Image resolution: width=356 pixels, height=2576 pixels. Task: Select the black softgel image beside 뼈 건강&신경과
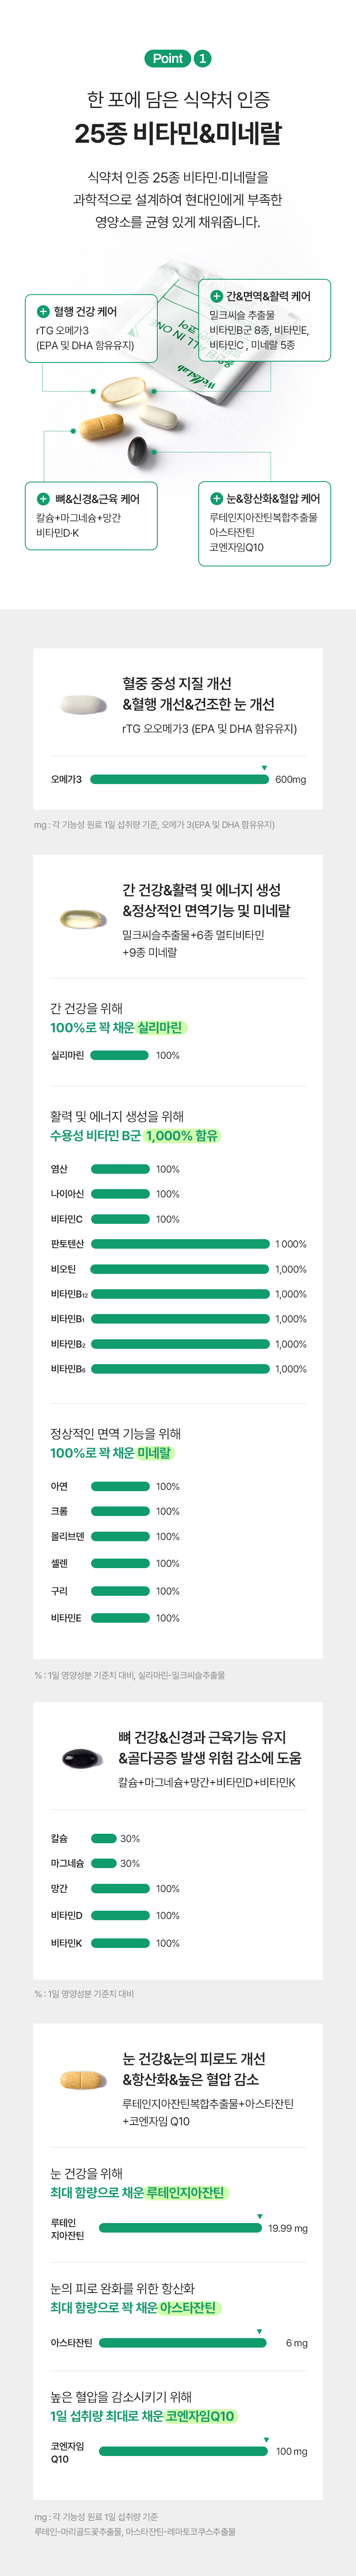pyautogui.click(x=83, y=1759)
